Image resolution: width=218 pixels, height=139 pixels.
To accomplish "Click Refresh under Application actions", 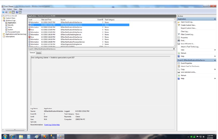I will point(183,53).
